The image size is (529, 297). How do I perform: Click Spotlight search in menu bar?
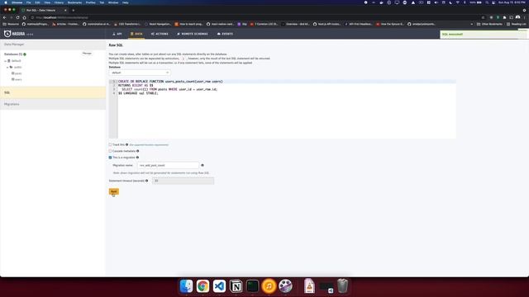487,2
